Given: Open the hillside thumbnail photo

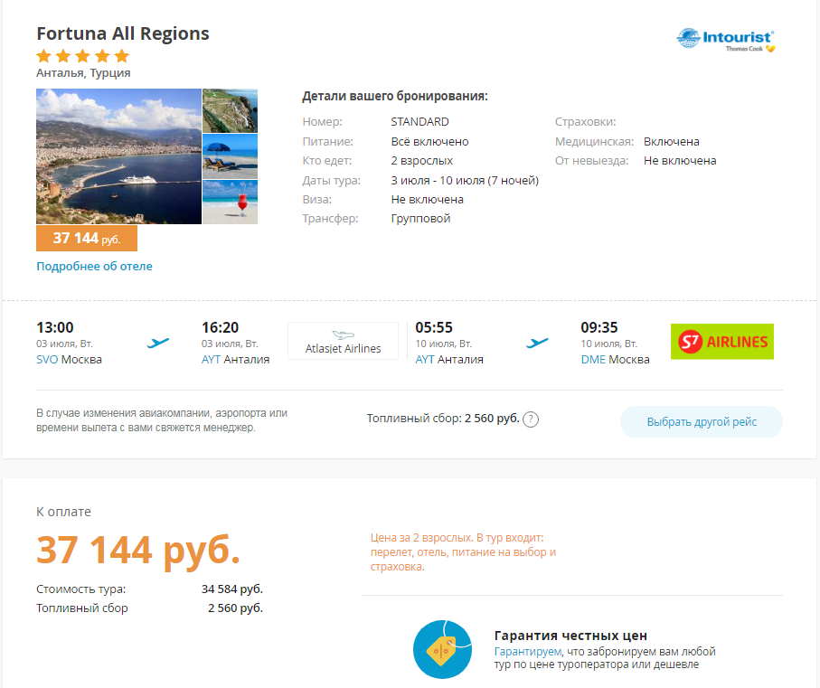Looking at the screenshot, I should (230, 110).
